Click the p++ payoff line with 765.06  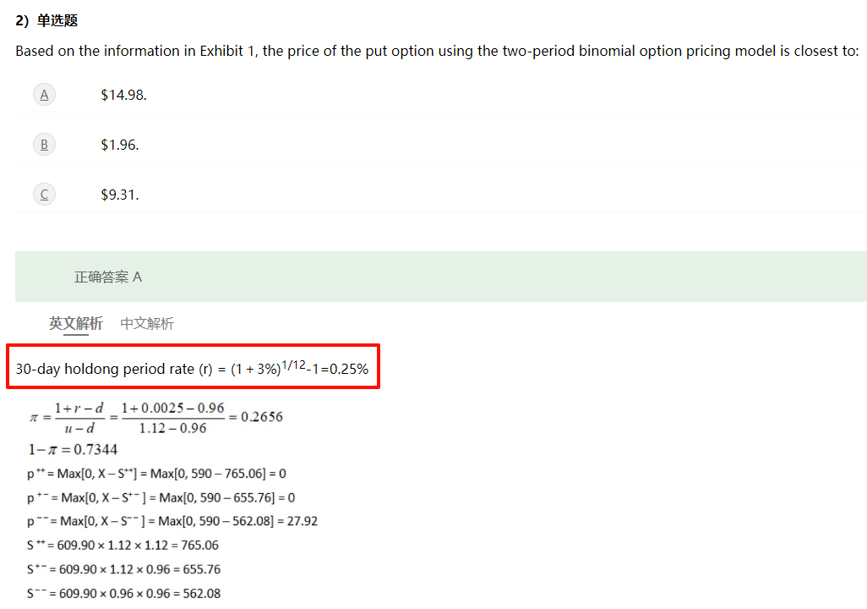point(156,474)
